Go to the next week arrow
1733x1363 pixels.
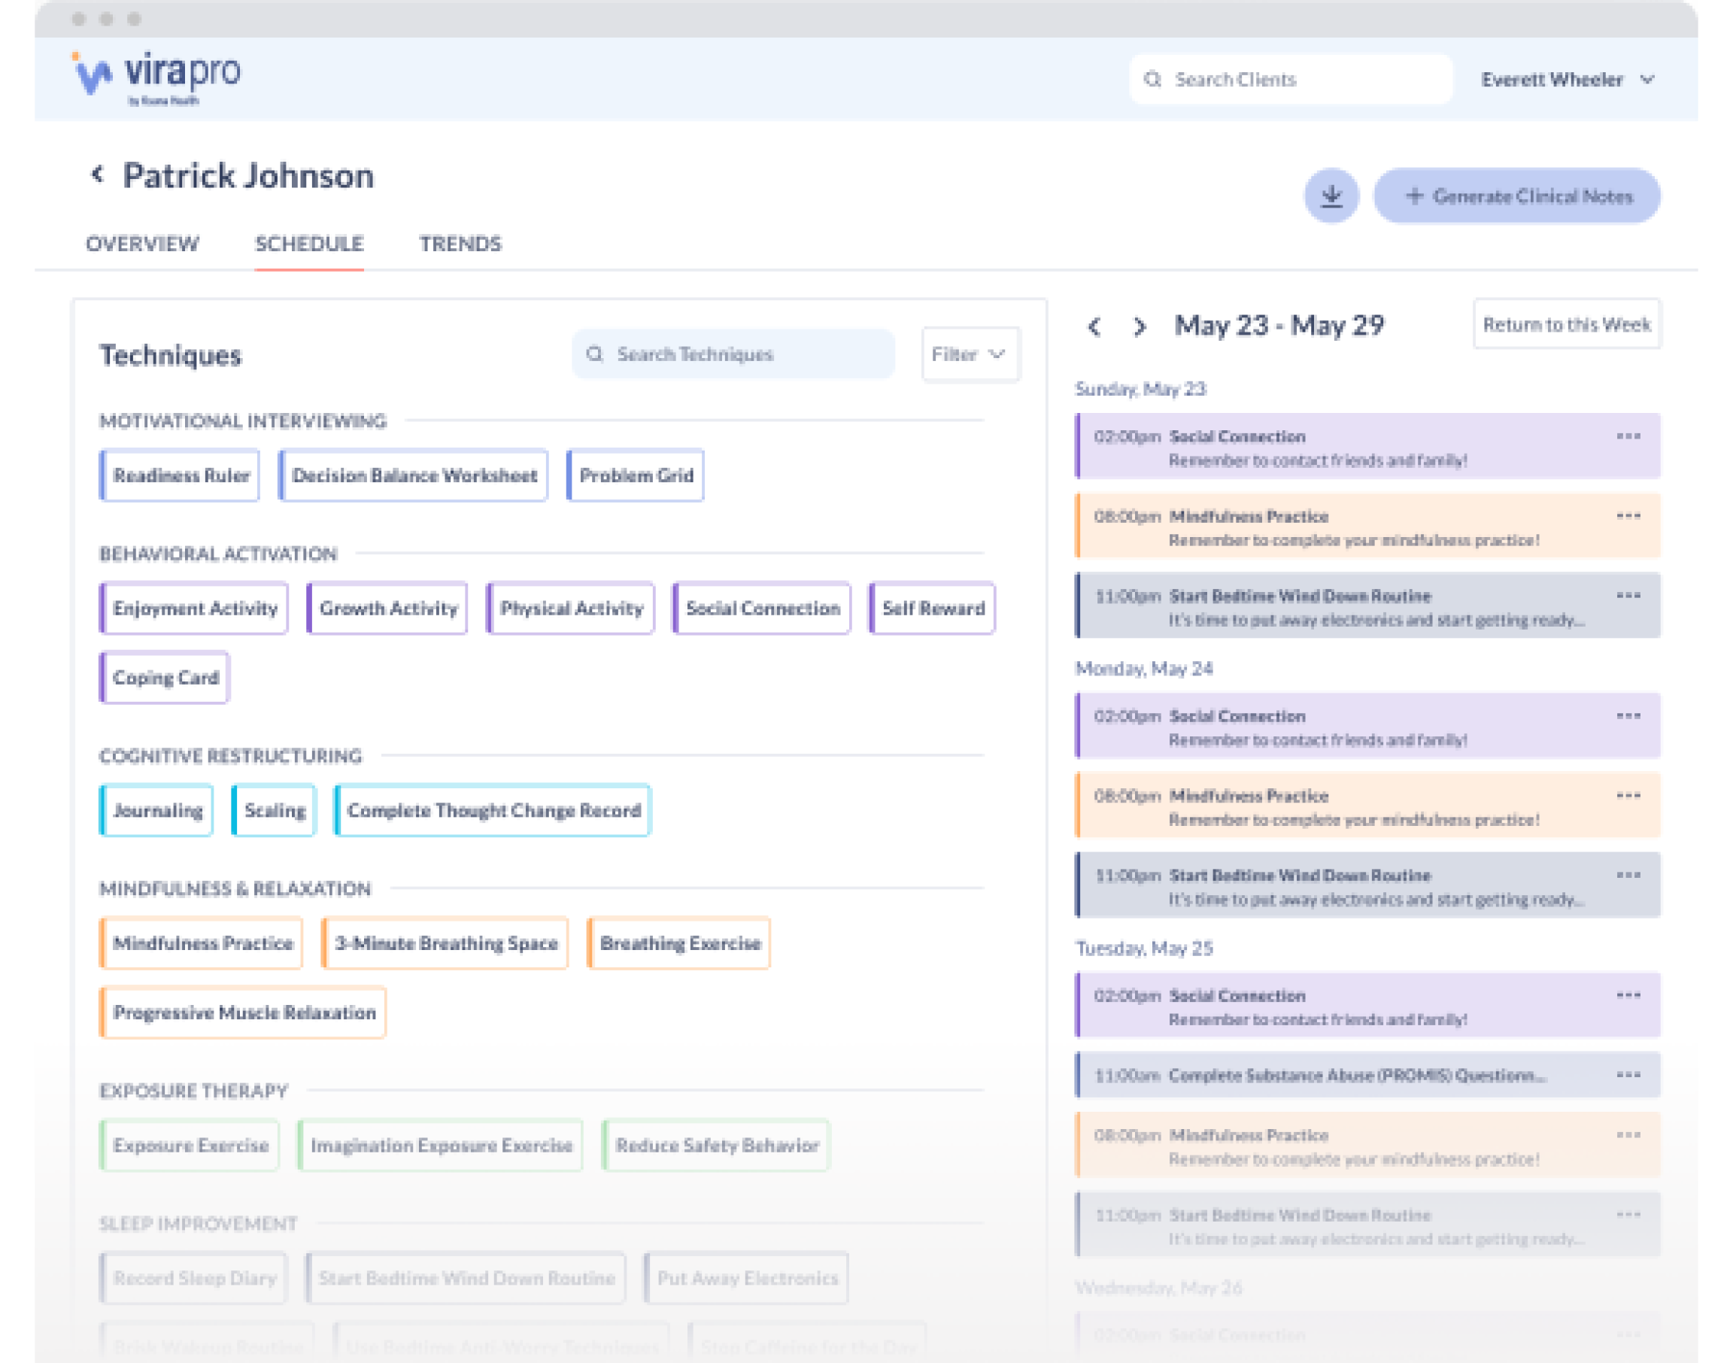coord(1140,326)
